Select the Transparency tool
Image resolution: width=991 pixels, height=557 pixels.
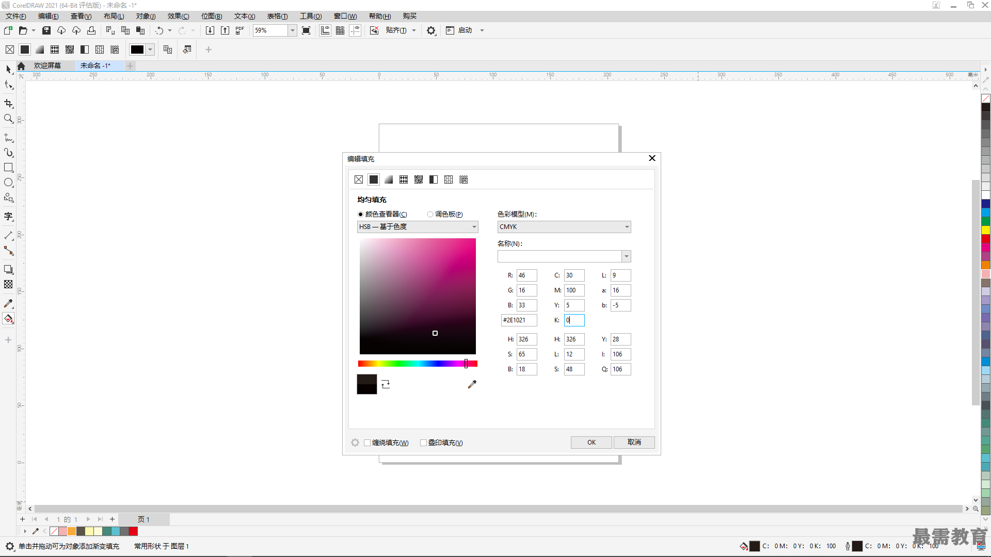(8, 284)
